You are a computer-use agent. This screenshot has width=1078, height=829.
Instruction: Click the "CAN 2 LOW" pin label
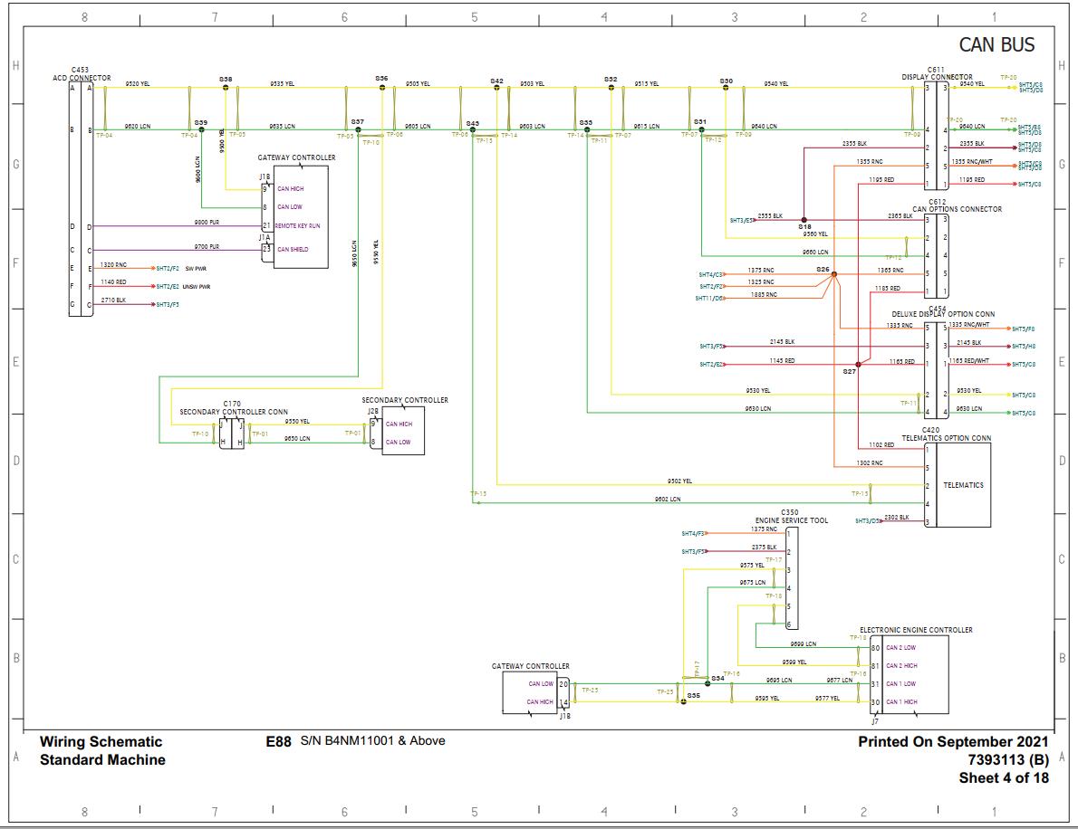900,648
